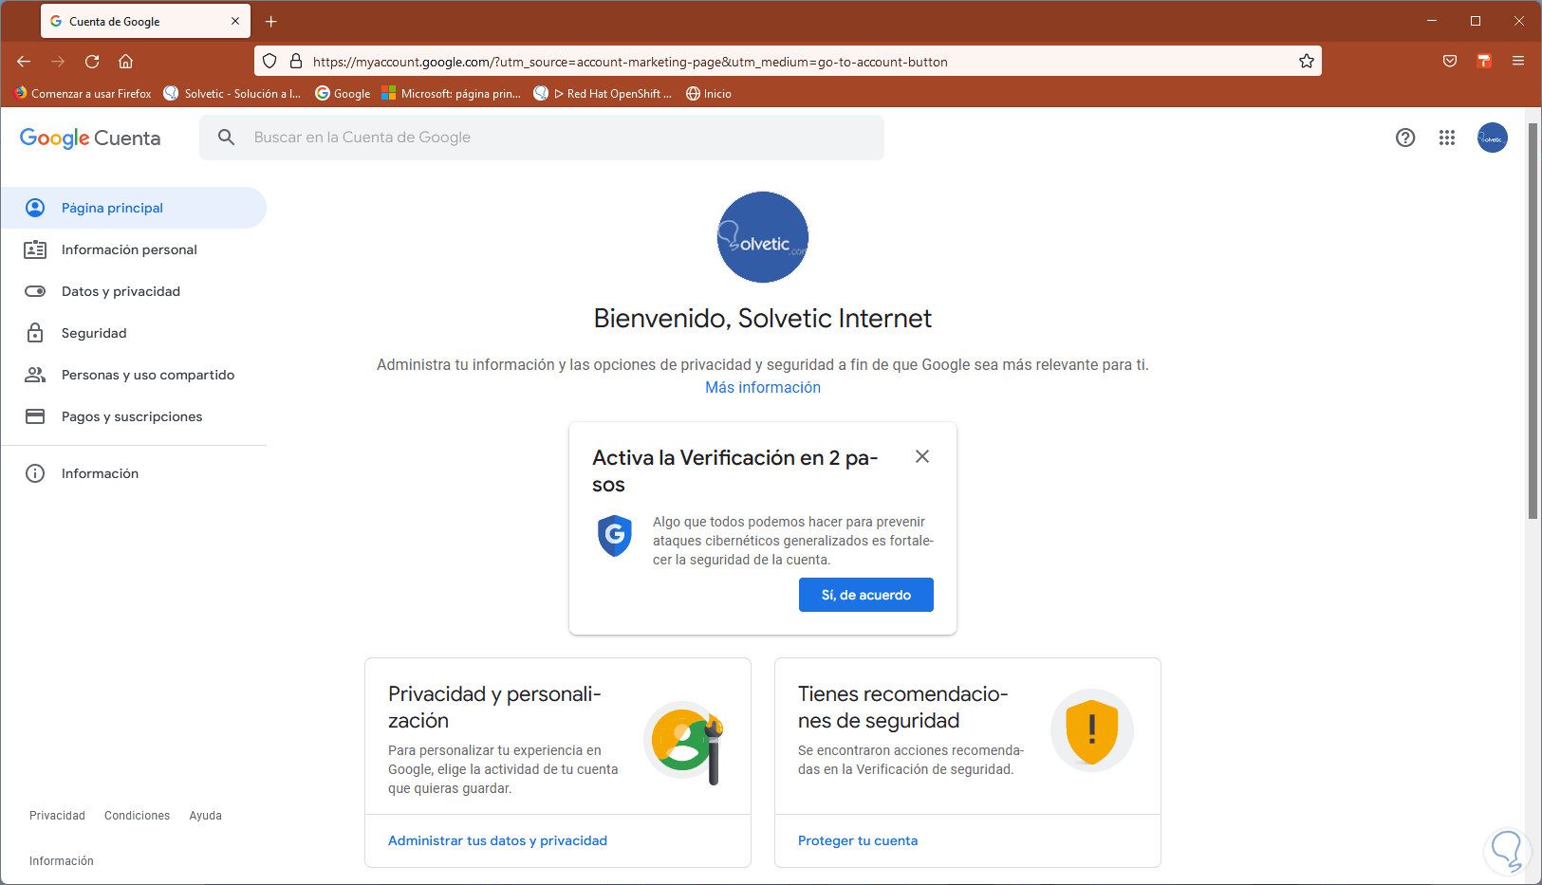
Task: Open site security padlock info
Action: click(296, 62)
